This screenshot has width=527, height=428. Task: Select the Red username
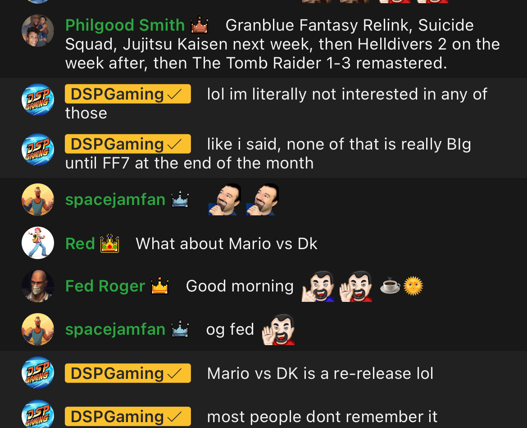tap(80, 244)
